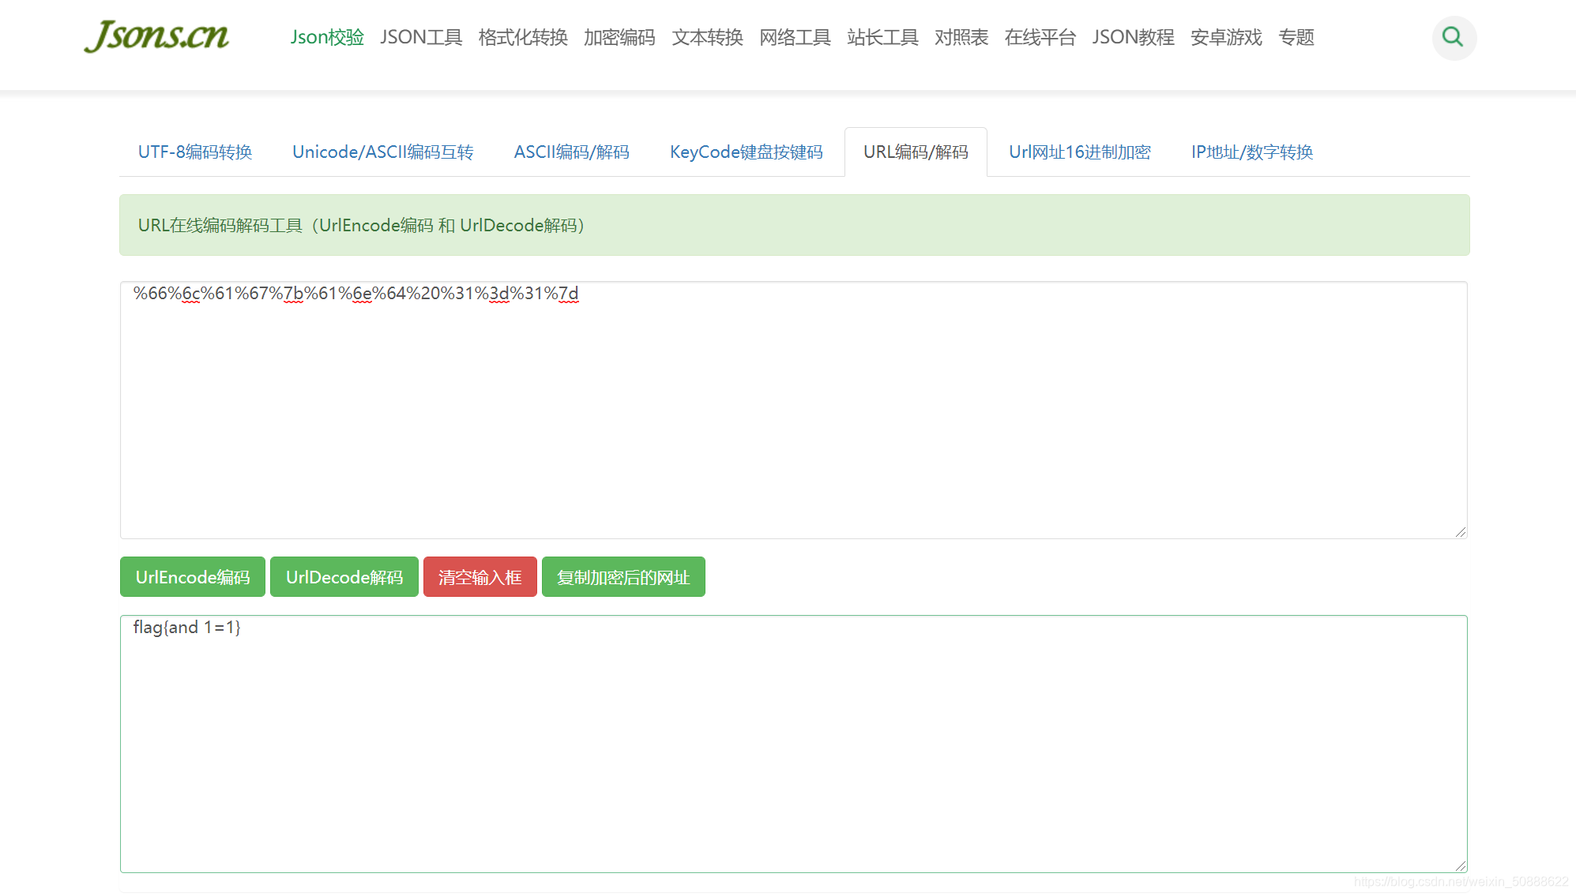Open the JSON工具 menu
Viewport: 1576px width, 896px height.
click(420, 37)
